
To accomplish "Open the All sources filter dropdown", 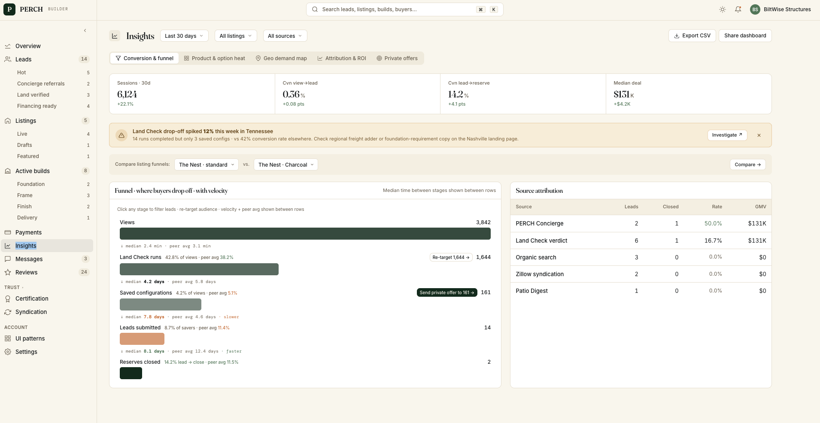I will 285,36.
